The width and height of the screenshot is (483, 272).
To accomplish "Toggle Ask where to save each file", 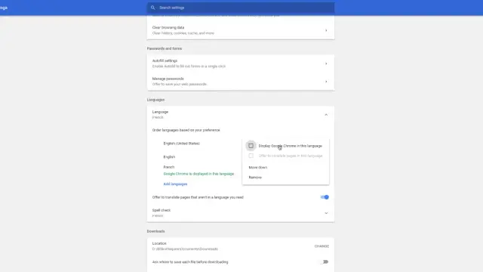I will (x=325, y=262).
